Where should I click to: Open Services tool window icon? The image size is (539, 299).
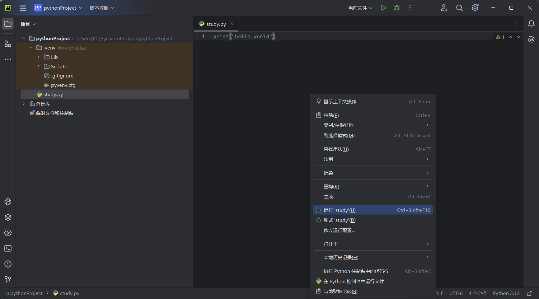[x=8, y=233]
